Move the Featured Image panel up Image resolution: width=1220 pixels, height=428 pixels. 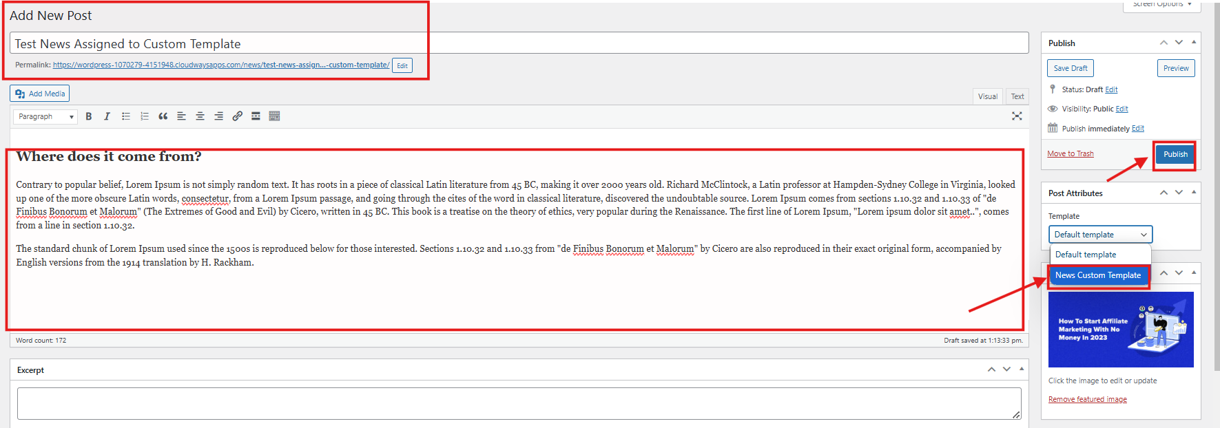click(1164, 273)
